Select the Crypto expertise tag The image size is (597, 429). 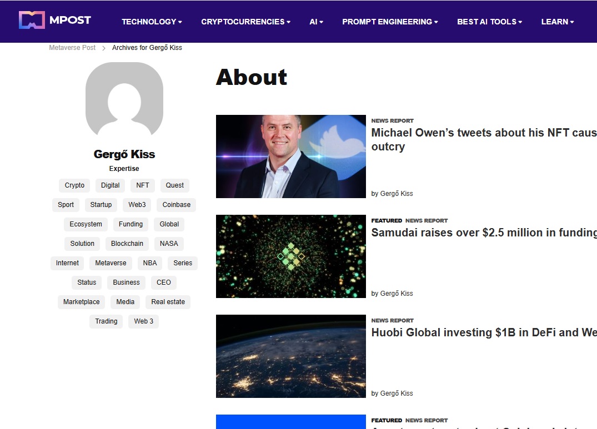coord(74,185)
